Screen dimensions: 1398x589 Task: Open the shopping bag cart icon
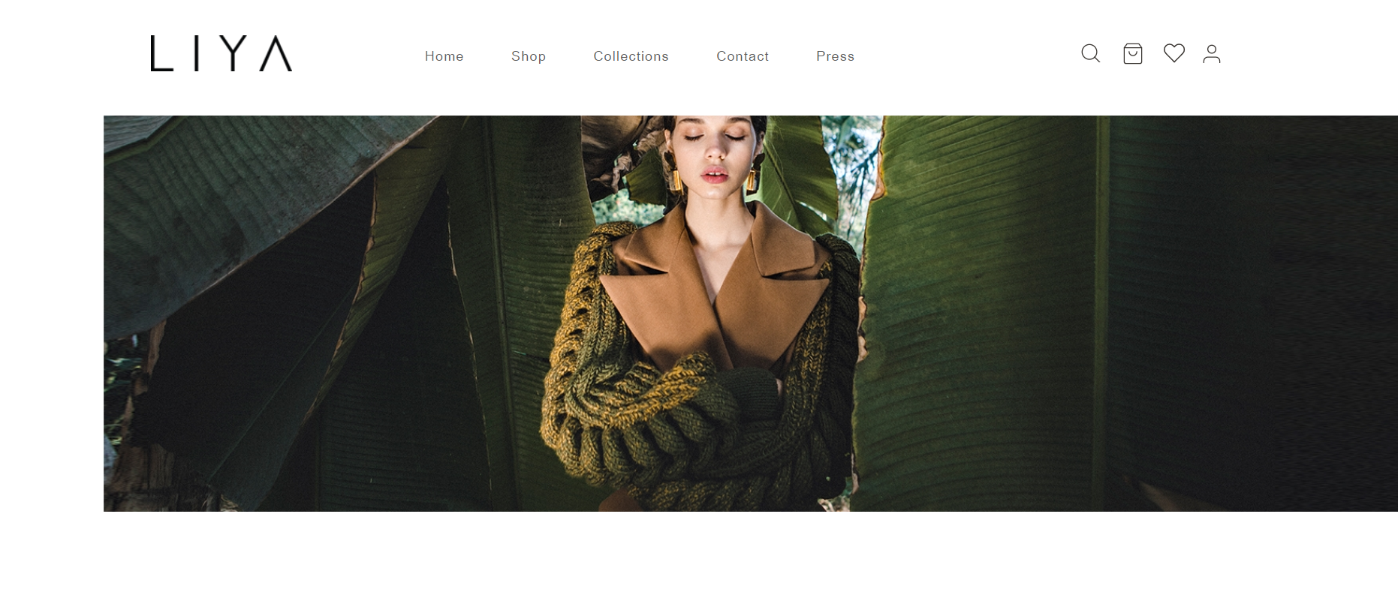click(x=1132, y=54)
